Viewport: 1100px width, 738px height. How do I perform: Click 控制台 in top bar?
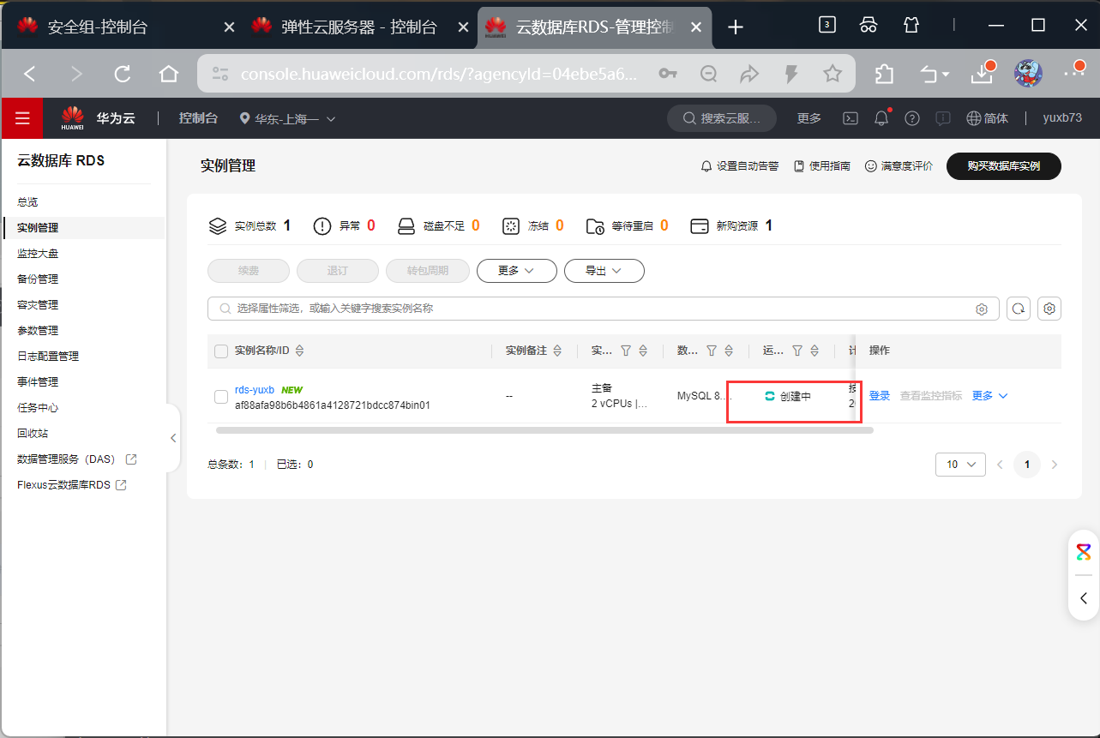click(198, 118)
